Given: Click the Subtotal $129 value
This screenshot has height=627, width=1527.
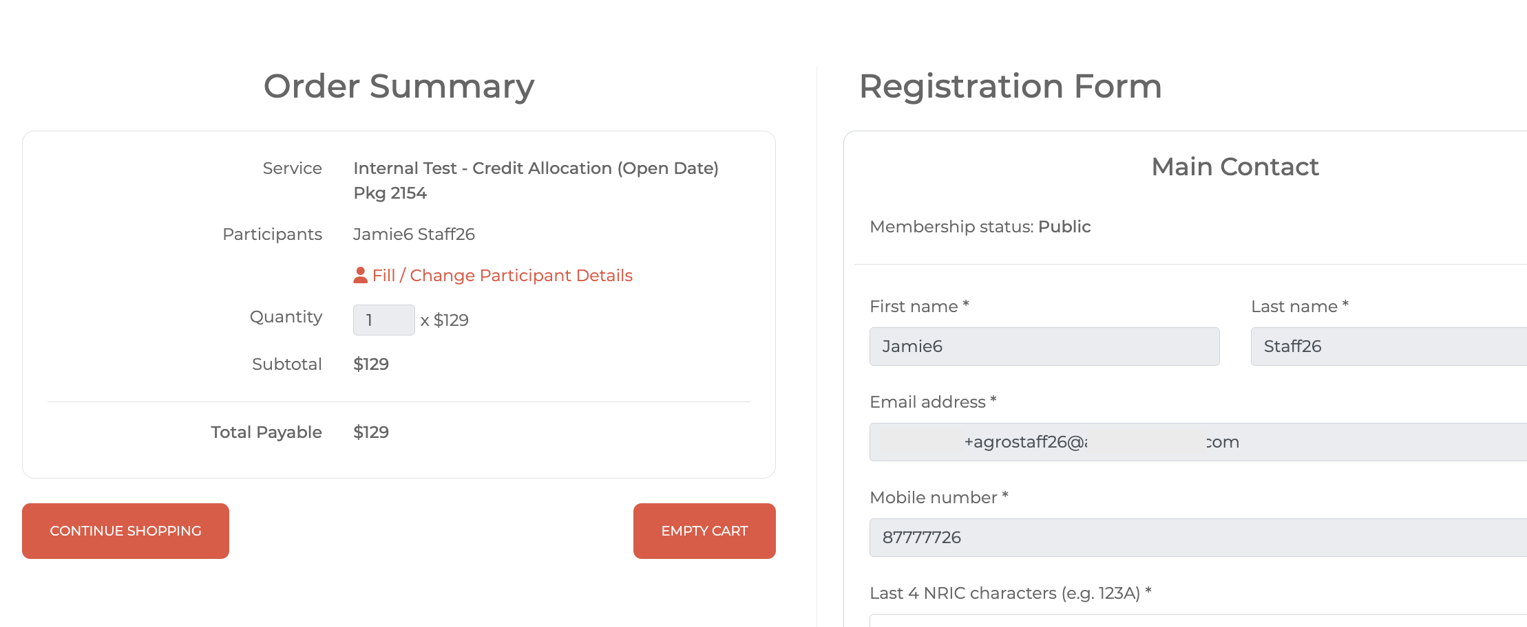Looking at the screenshot, I should tap(371, 364).
